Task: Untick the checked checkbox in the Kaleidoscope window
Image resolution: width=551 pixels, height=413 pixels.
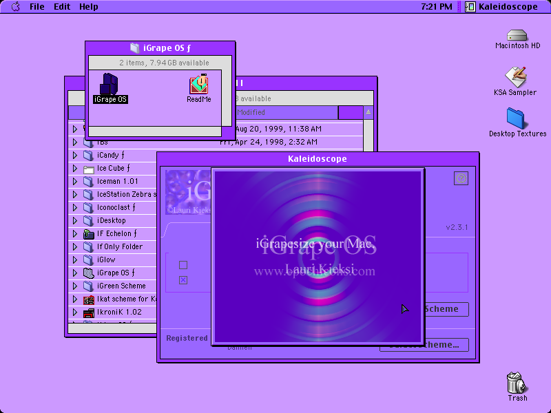Action: coord(183,280)
